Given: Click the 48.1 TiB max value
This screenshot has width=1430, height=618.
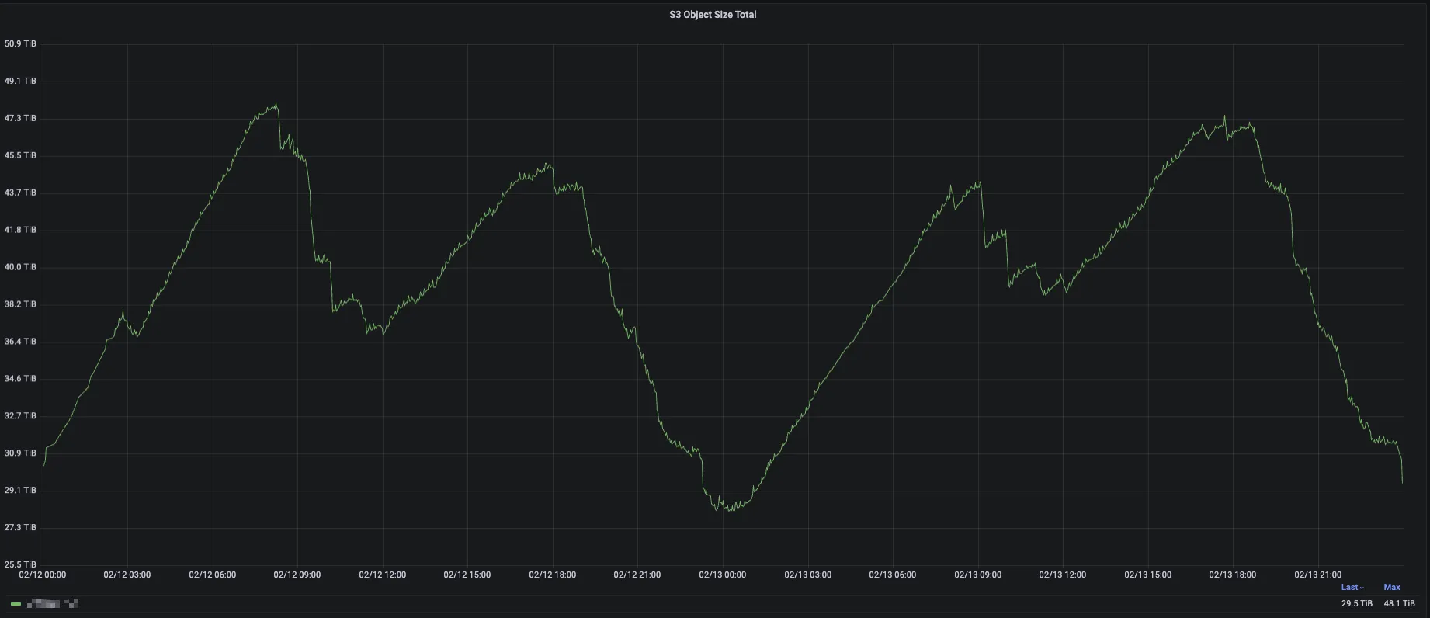Looking at the screenshot, I should 1399,603.
